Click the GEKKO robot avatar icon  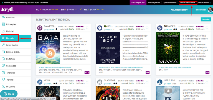(100, 28)
